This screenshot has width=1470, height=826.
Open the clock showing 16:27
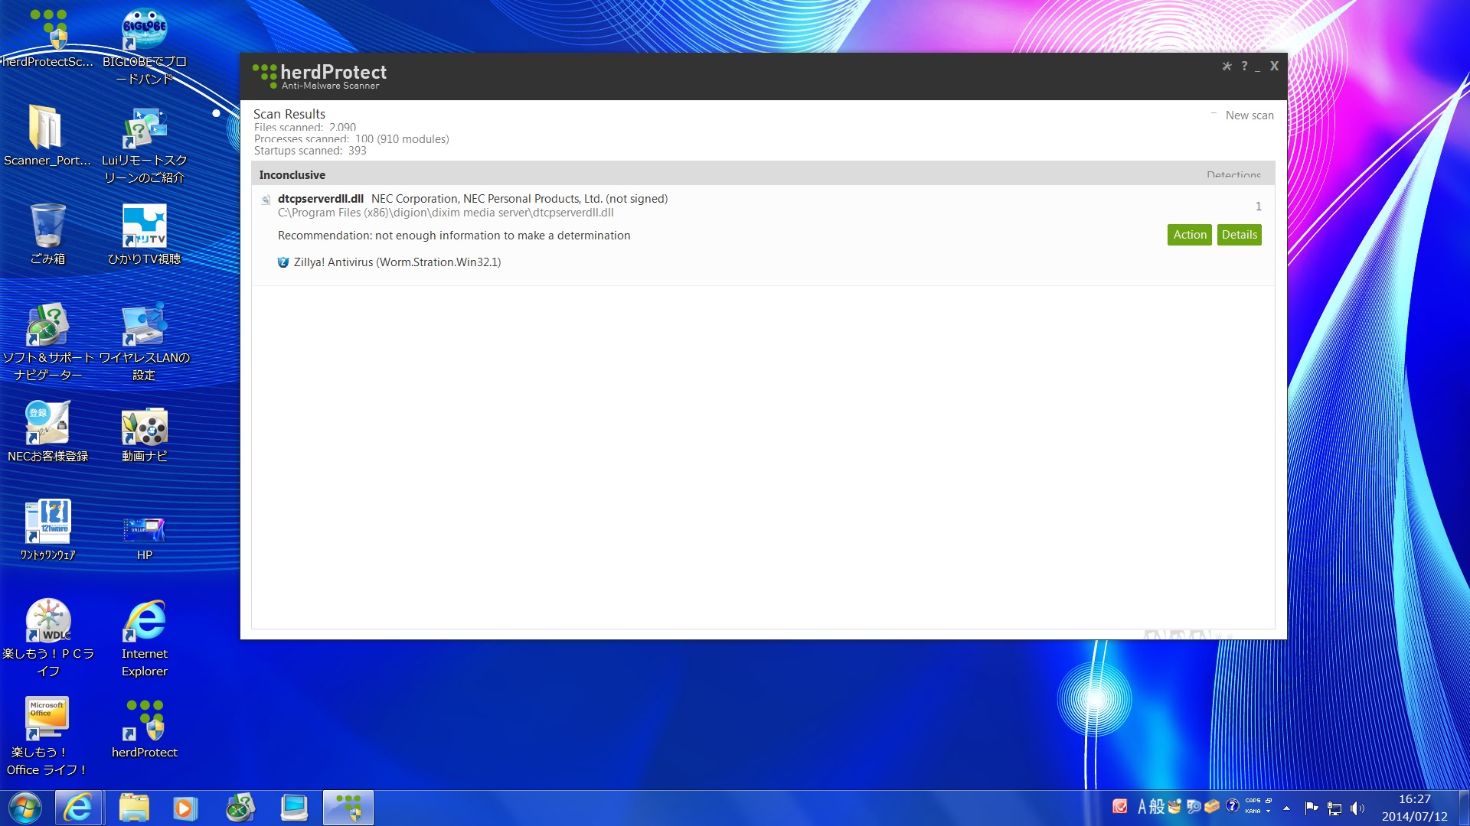[1414, 808]
